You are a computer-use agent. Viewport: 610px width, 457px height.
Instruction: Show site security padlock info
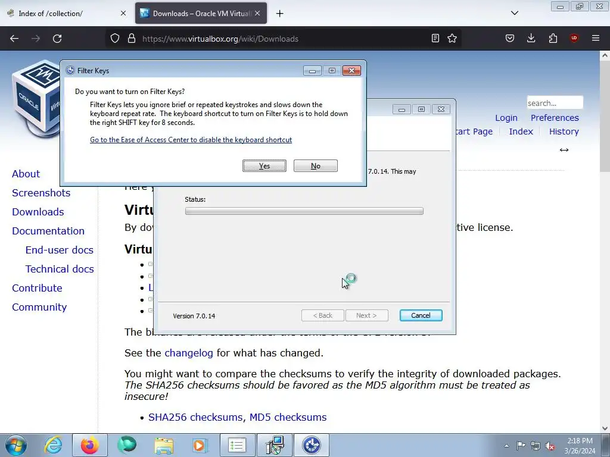coord(132,39)
